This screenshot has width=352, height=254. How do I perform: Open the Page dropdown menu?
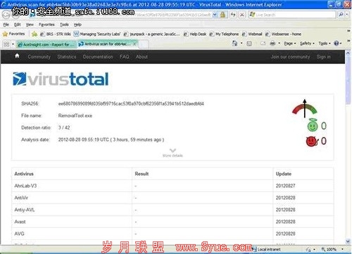[x=290, y=43]
